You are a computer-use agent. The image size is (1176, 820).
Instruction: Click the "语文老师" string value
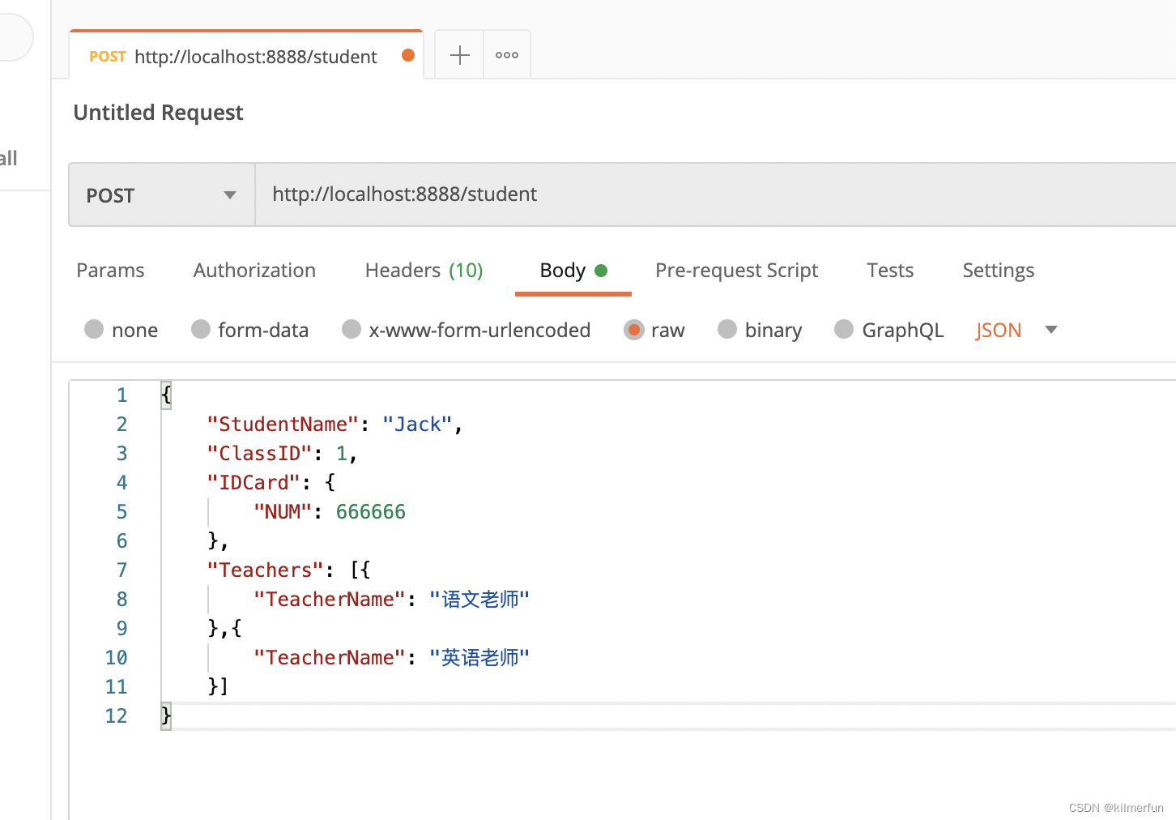click(479, 599)
